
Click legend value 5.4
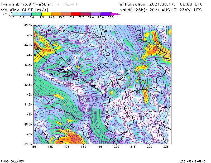(x=32, y=17)
